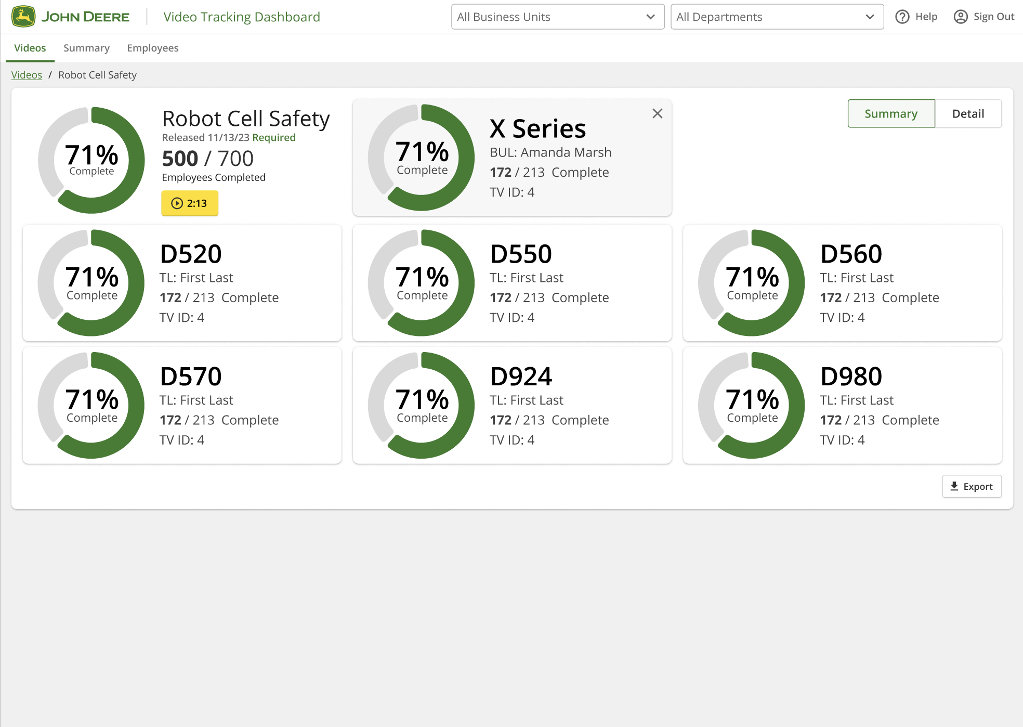Click the D570 71% progress donut

(91, 405)
